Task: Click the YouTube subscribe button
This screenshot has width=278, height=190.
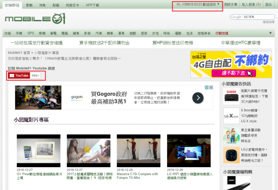Action: (19, 75)
